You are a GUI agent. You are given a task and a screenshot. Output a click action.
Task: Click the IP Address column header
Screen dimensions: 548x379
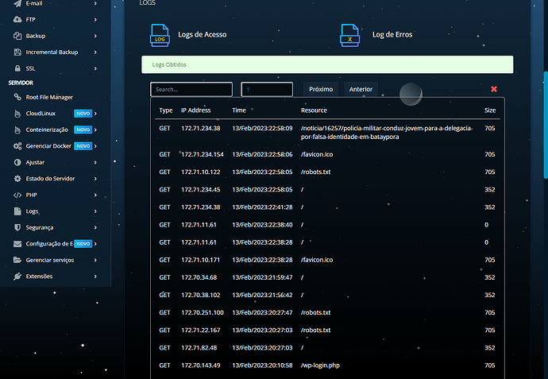point(195,110)
